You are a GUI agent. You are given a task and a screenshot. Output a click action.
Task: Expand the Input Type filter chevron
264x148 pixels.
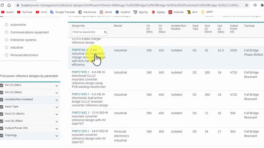57,107
